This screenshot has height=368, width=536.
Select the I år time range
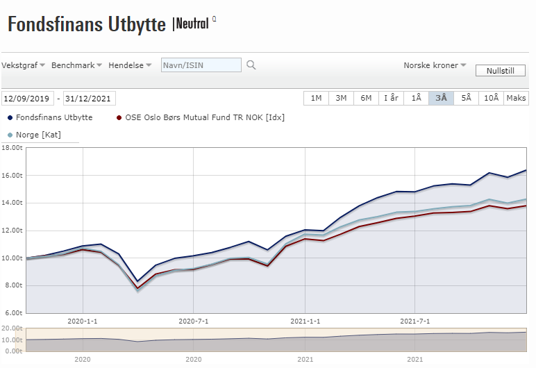pyautogui.click(x=391, y=98)
